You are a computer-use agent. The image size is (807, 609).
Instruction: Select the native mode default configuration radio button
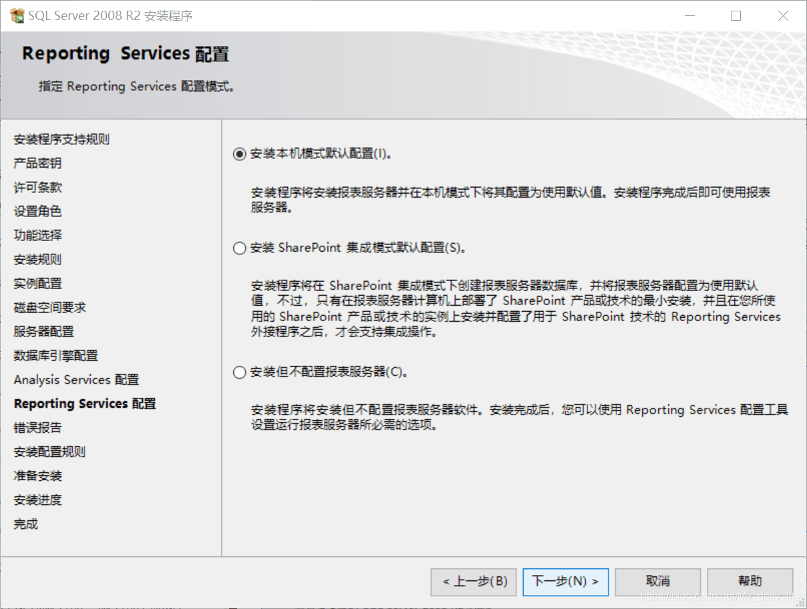tap(239, 154)
